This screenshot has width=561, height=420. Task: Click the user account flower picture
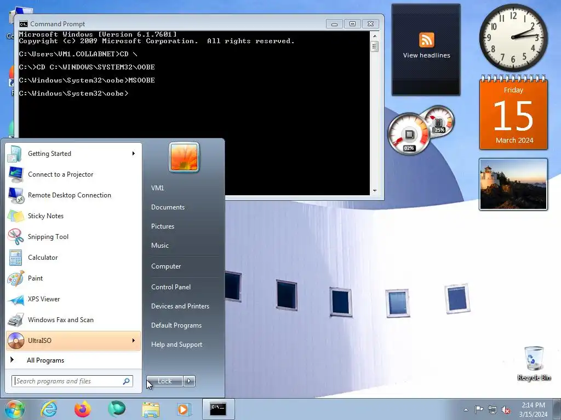point(184,157)
